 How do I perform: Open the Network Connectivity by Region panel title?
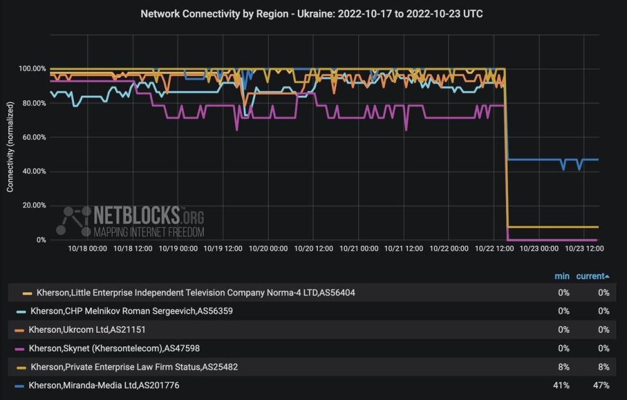tap(312, 13)
